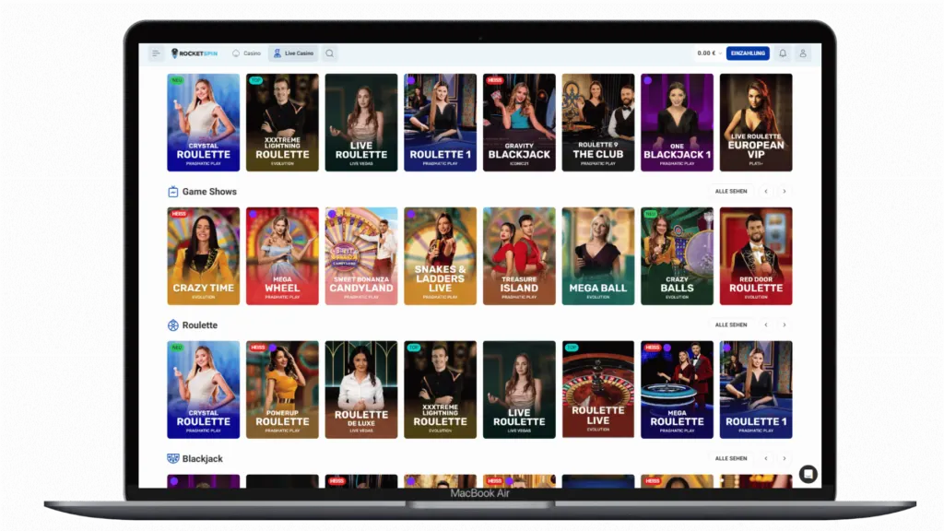Click the Einzahlung deposit button
The width and height of the screenshot is (944, 531).
(748, 53)
